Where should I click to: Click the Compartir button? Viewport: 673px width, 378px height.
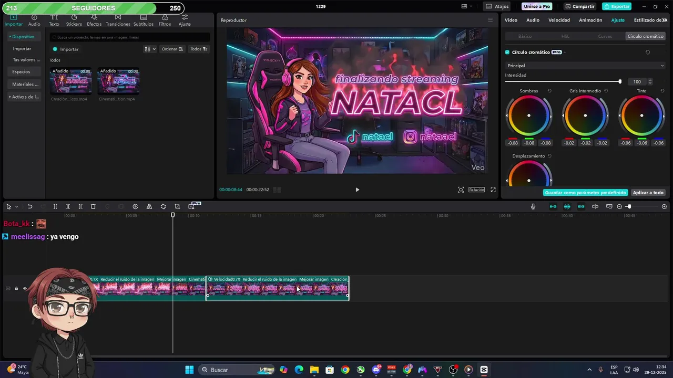coord(580,6)
